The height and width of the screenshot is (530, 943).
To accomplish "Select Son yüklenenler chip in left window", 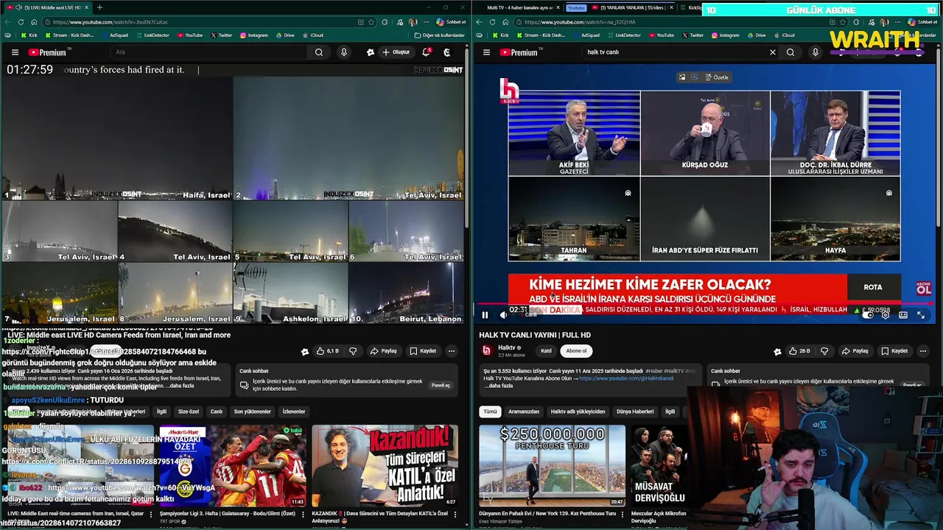I will pos(253,411).
